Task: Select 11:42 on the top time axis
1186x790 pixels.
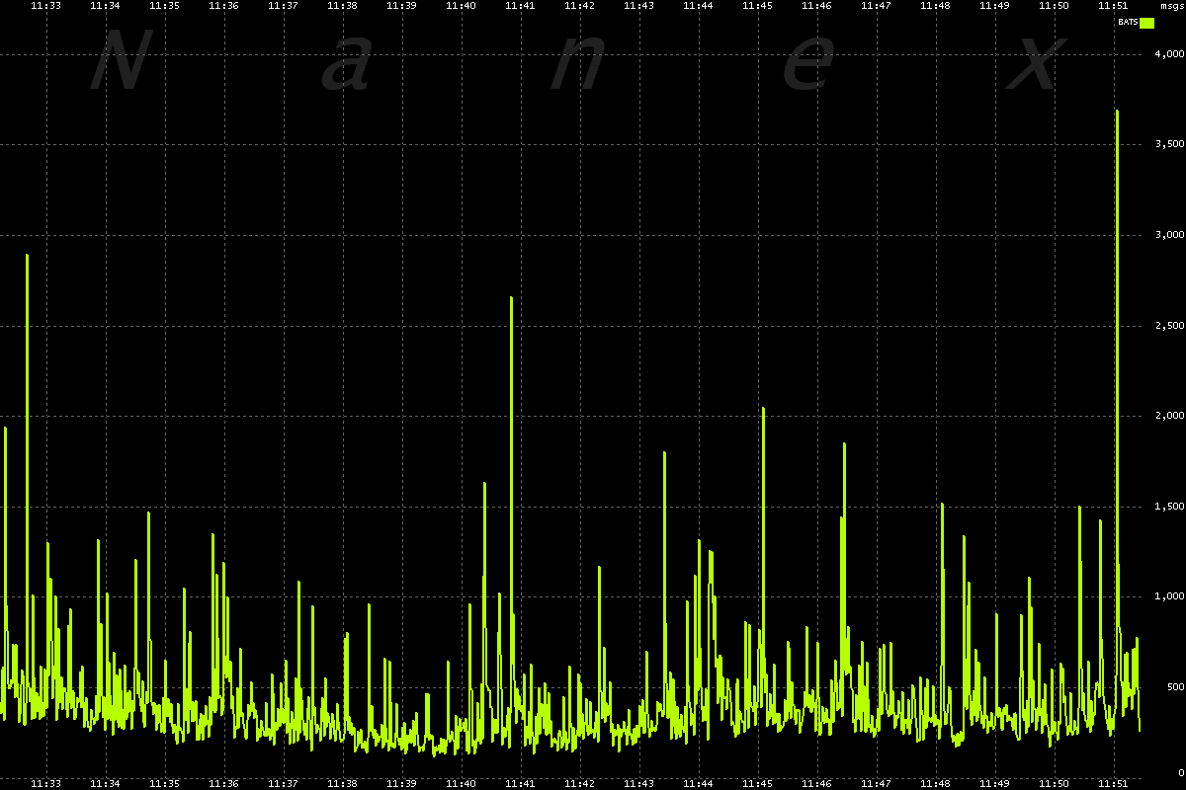Action: coord(579,6)
